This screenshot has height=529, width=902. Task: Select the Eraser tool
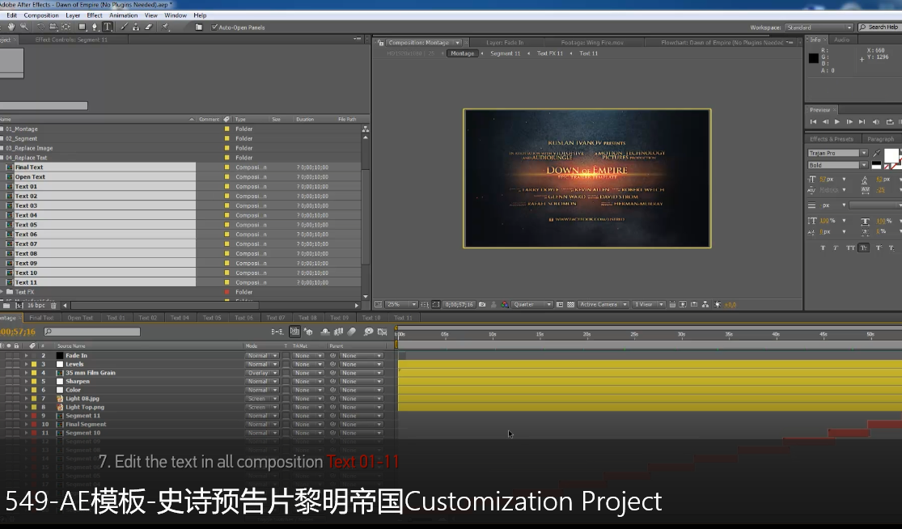click(149, 27)
